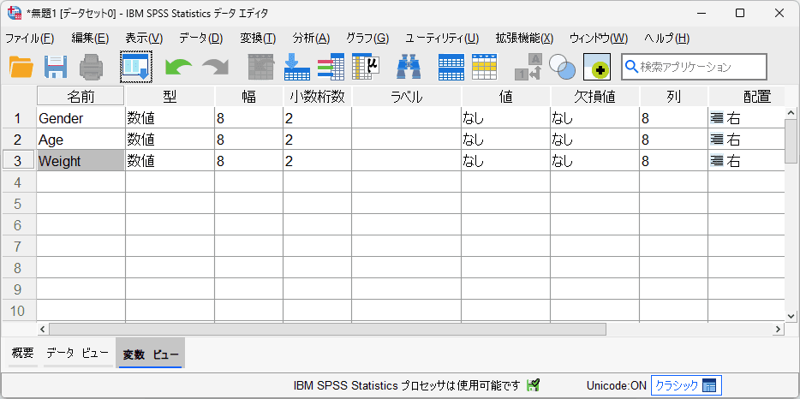The width and height of the screenshot is (800, 399).
Task: Open the 分析(A) menu
Action: click(311, 39)
